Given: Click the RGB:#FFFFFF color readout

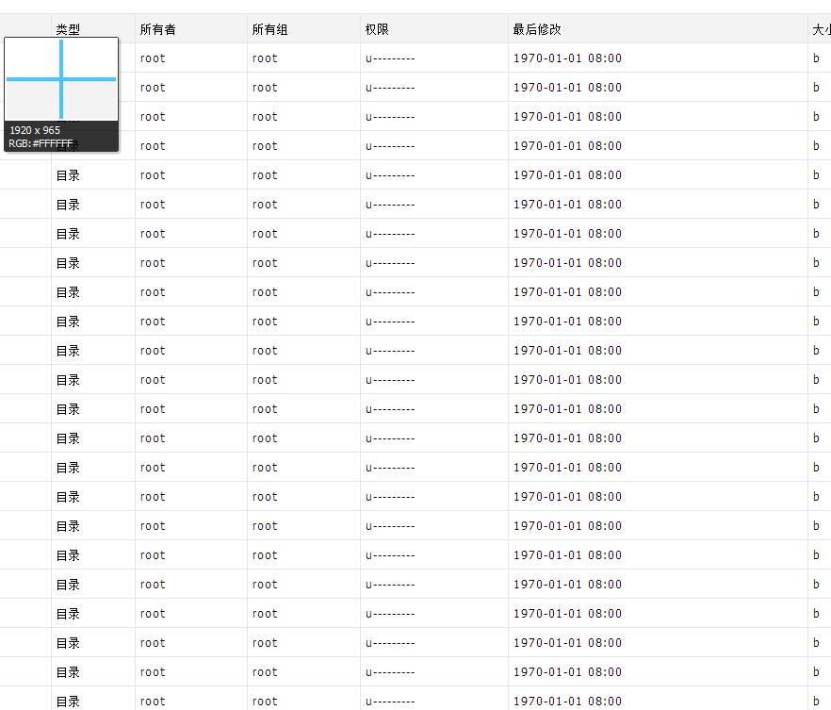Looking at the screenshot, I should coord(41,143).
